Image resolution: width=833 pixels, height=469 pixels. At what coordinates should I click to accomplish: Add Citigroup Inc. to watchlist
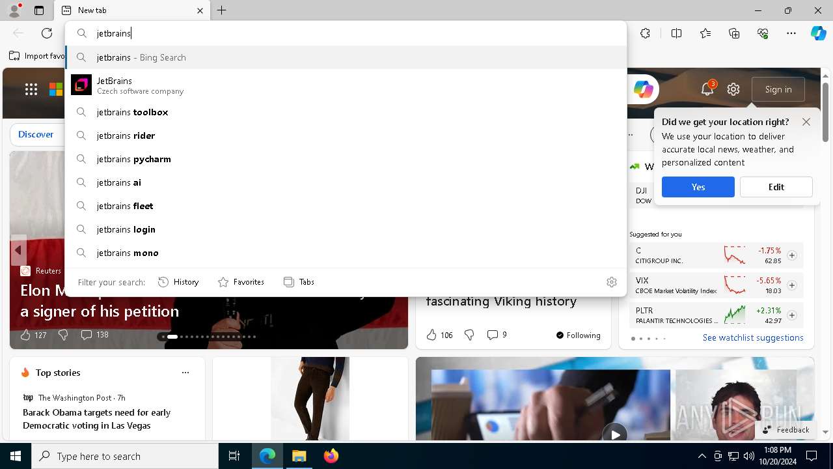coord(792,255)
